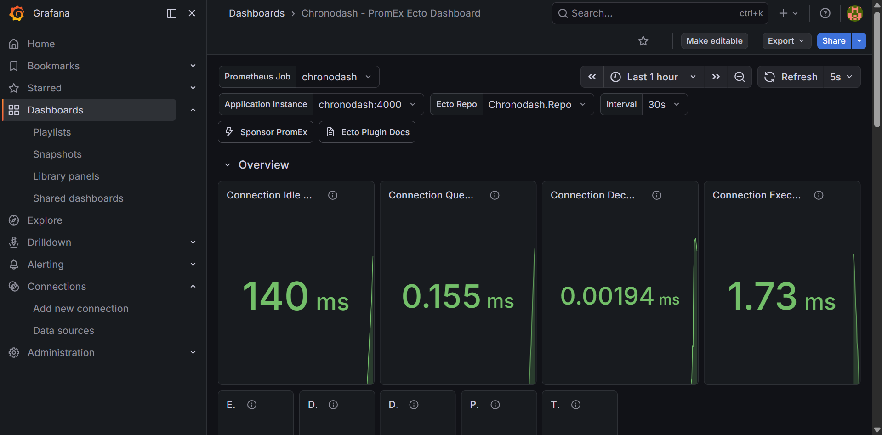
Task: Open the Home page
Action: pos(41,44)
